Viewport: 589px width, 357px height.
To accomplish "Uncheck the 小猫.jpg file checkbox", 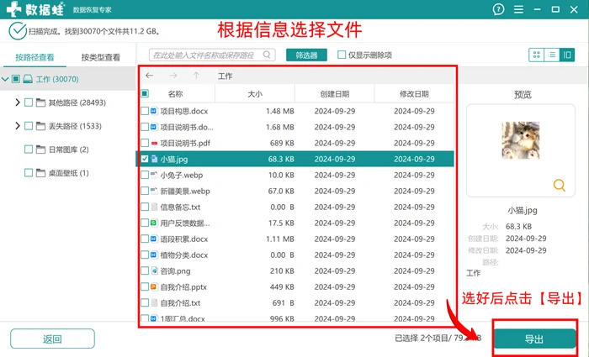I will point(145,159).
